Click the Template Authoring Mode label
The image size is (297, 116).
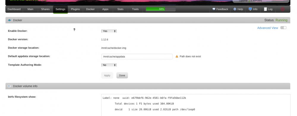pyautogui.click(x=25, y=65)
